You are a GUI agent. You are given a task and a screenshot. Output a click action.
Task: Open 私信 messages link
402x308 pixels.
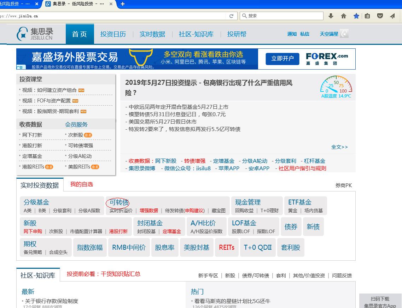point(304,34)
